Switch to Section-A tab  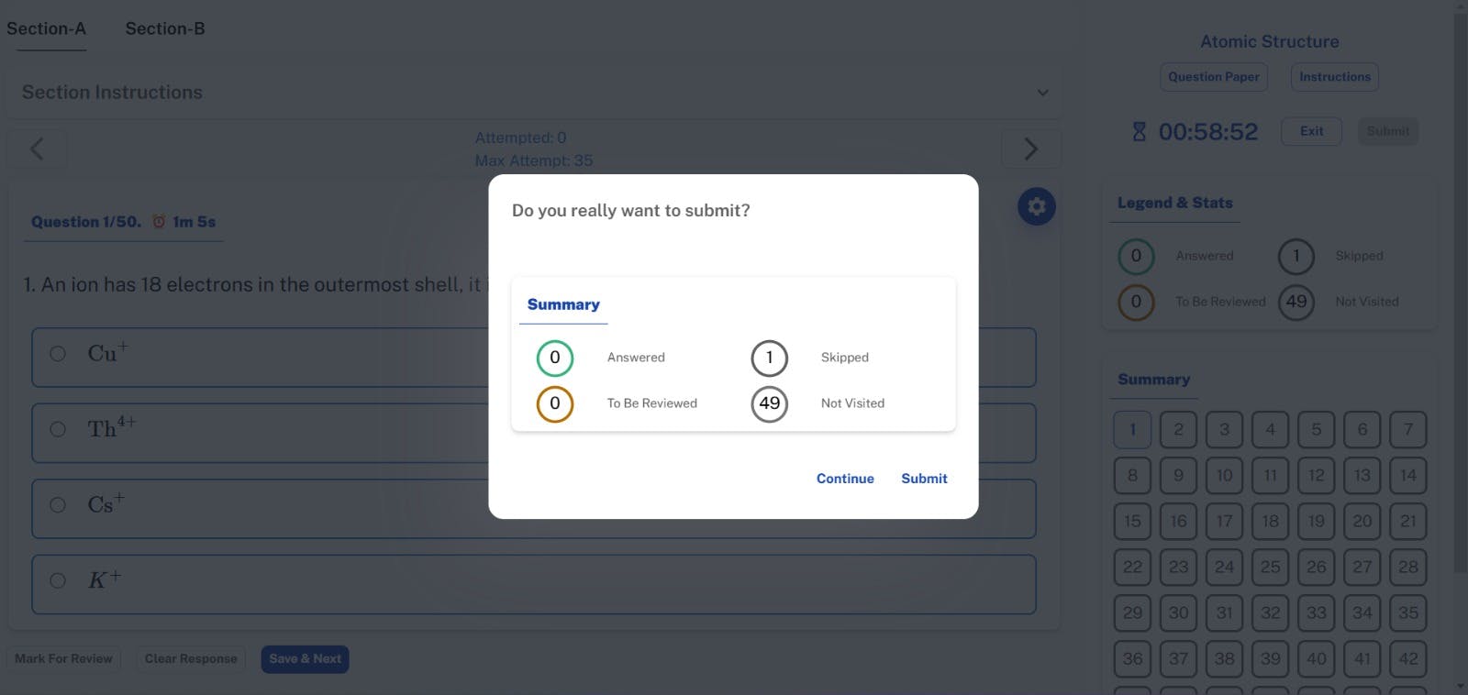coord(46,28)
